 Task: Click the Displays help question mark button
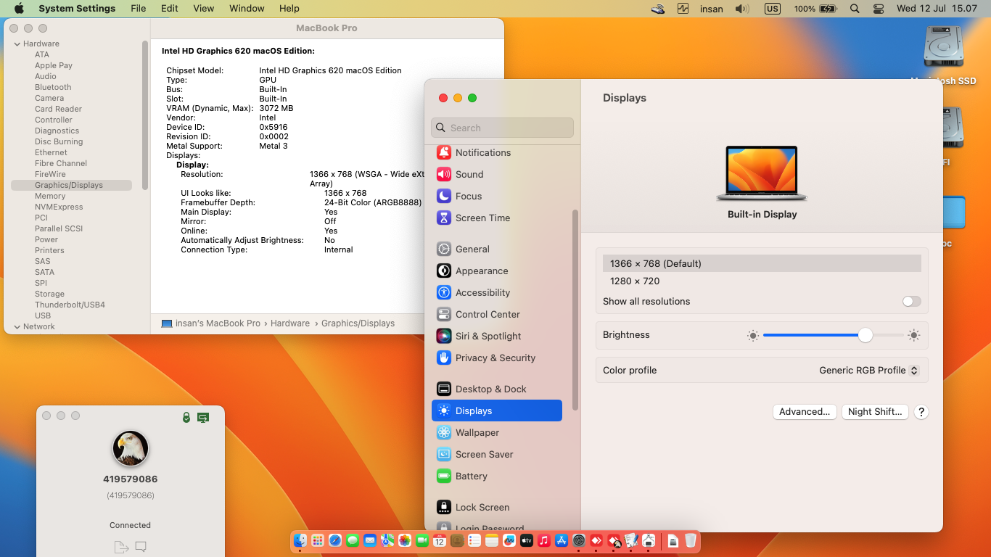click(x=921, y=411)
